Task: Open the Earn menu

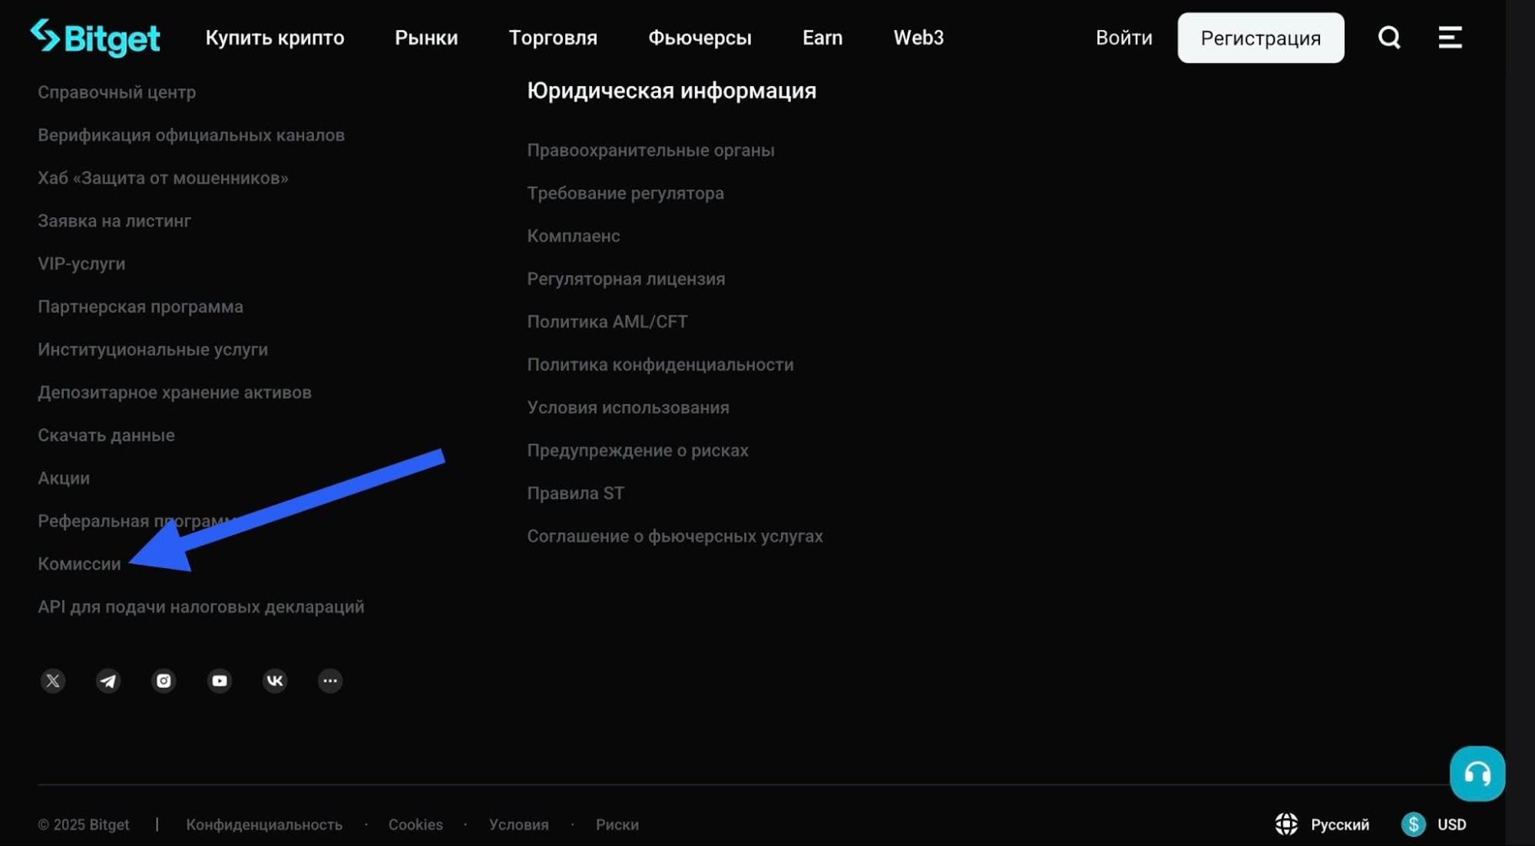Action: pyautogui.click(x=822, y=38)
